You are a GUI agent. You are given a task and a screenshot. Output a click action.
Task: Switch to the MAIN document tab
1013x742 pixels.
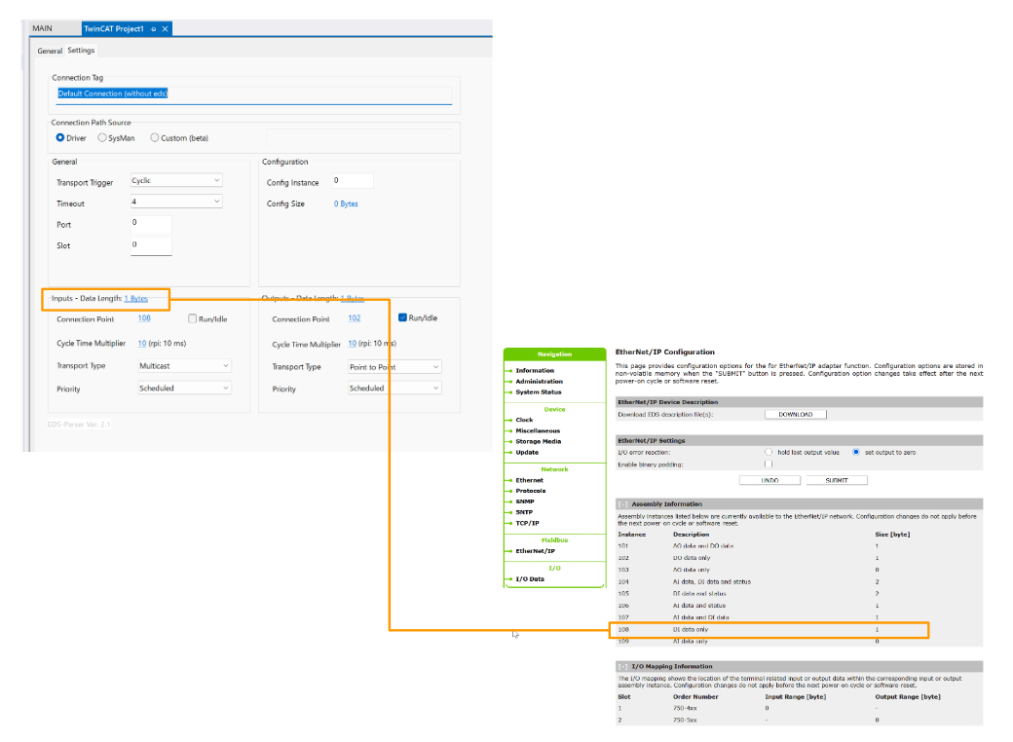42,28
